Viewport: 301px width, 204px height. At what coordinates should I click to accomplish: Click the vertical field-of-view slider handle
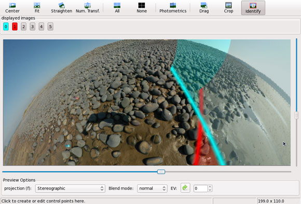coord(296,115)
